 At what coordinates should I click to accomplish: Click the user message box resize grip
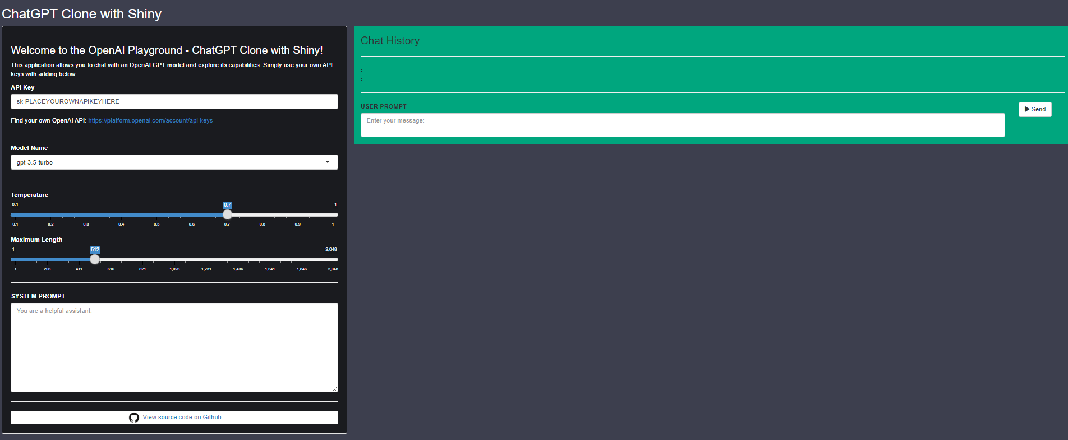pyautogui.click(x=1002, y=134)
